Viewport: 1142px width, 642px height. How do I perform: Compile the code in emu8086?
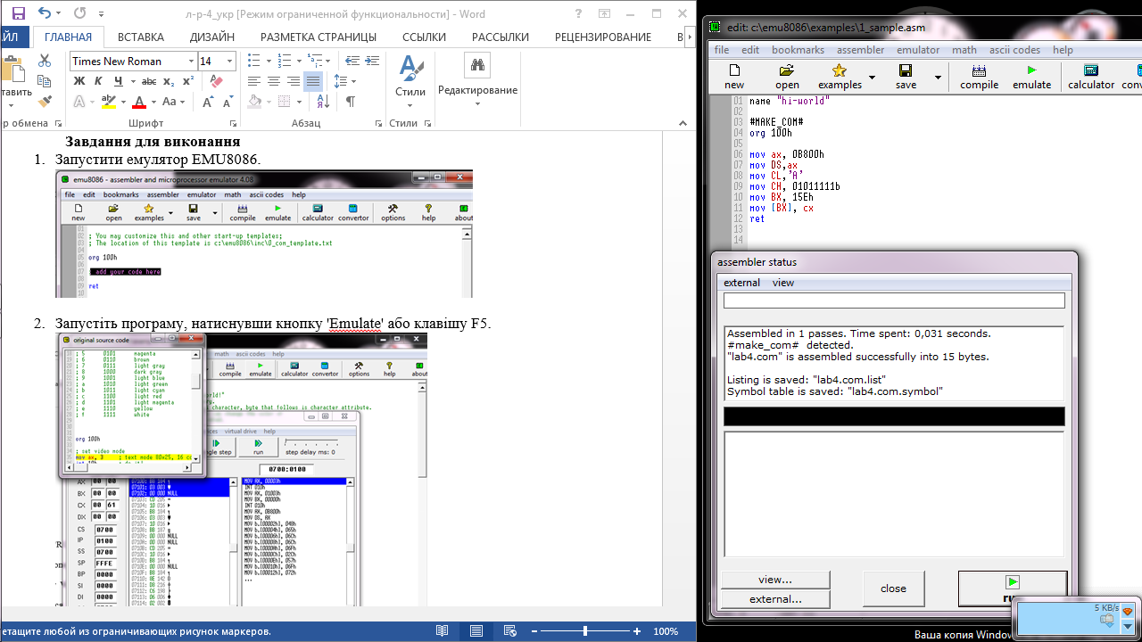click(x=979, y=77)
